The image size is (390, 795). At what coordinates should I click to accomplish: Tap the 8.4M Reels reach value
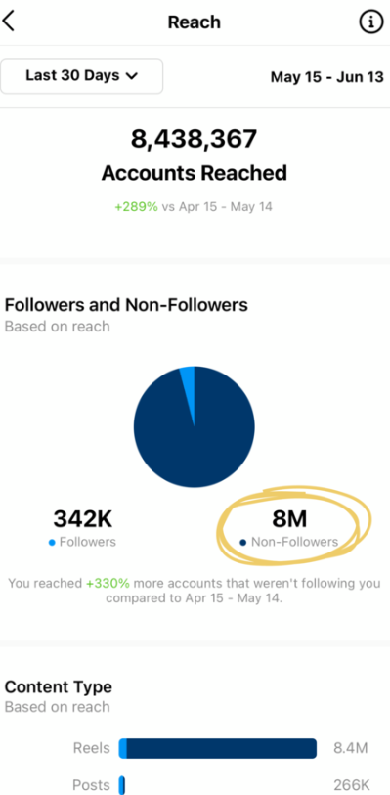click(x=351, y=748)
